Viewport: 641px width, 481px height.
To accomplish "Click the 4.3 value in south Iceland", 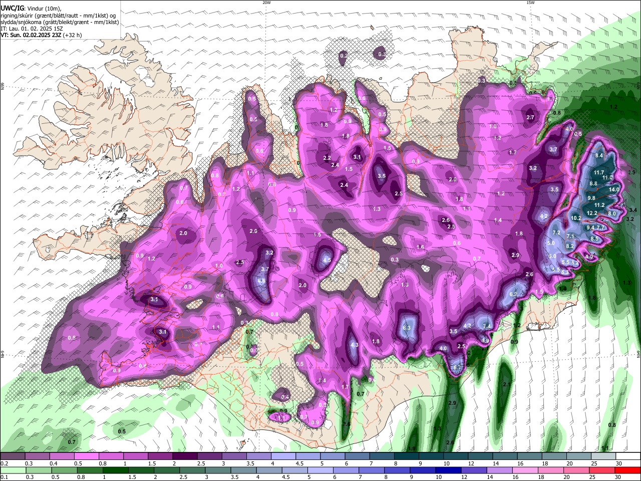I will [x=355, y=345].
